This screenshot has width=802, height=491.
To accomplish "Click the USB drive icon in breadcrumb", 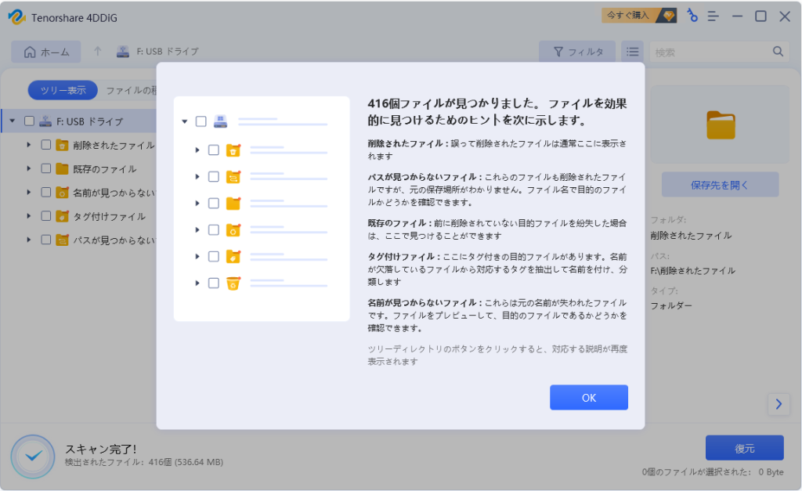I will 123,51.
